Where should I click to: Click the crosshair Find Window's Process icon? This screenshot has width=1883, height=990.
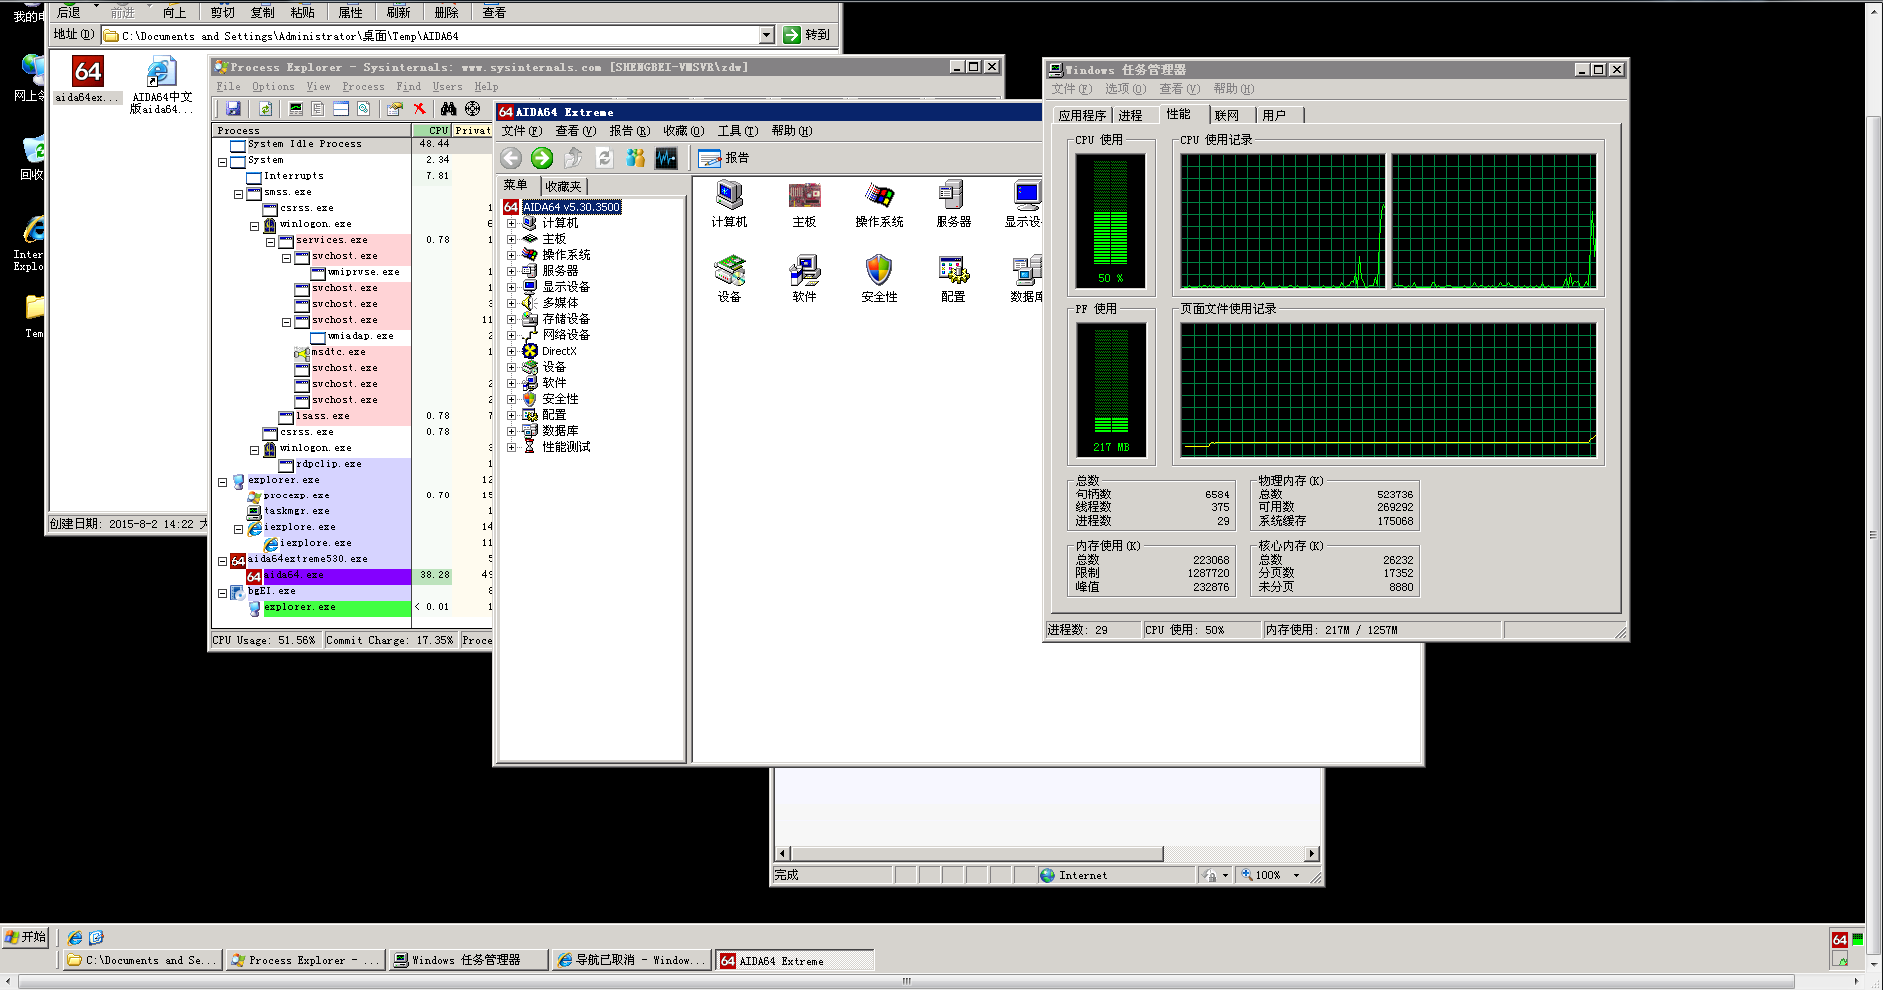coord(472,108)
